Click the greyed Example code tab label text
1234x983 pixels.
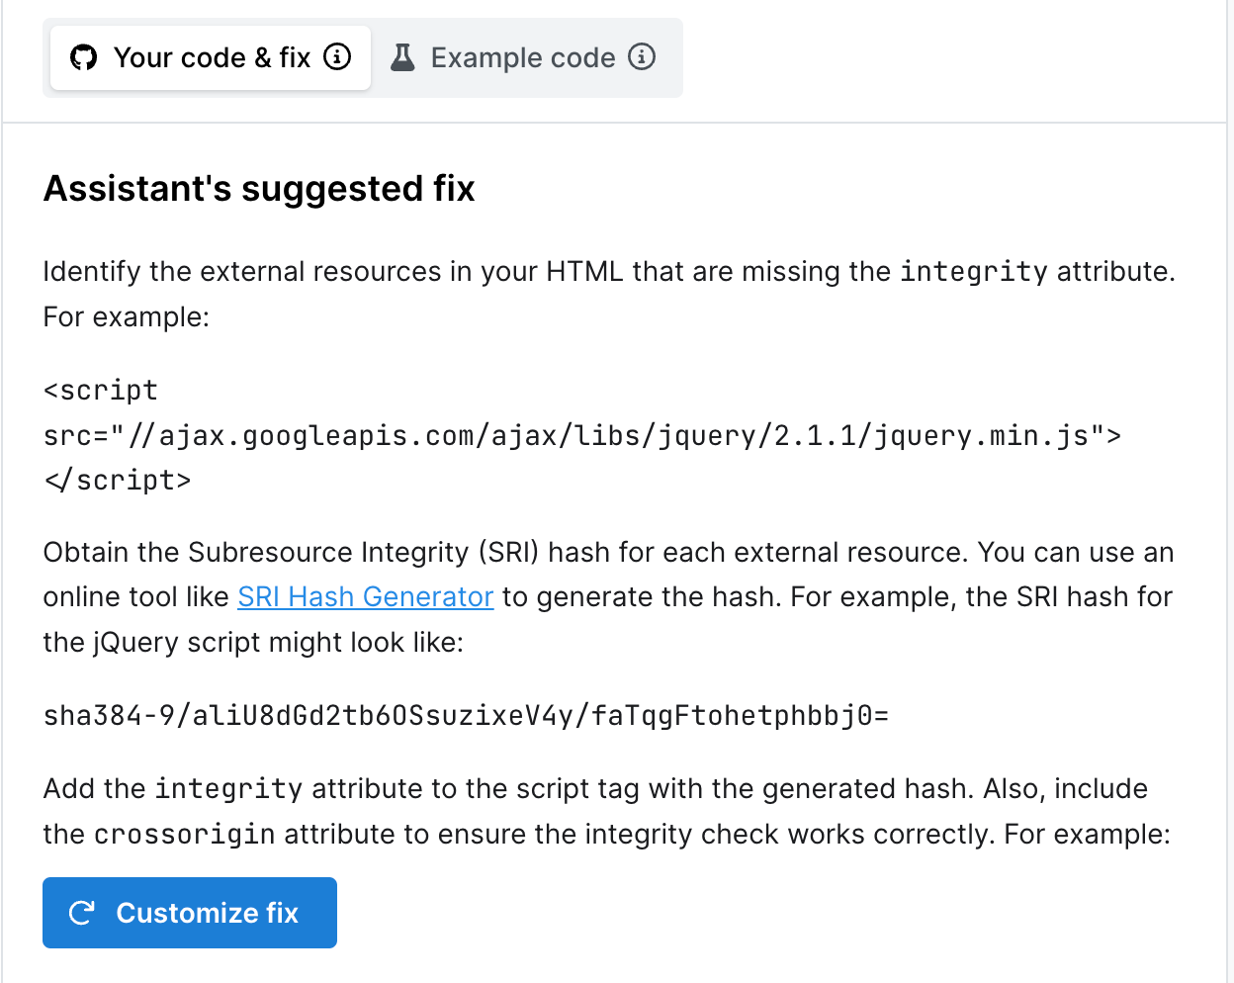(x=523, y=57)
